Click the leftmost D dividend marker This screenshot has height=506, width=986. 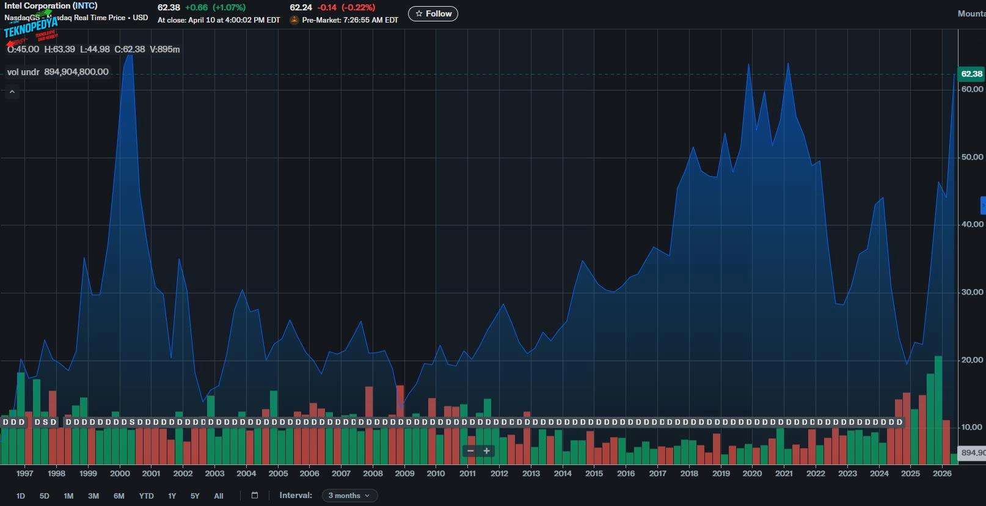click(x=5, y=422)
